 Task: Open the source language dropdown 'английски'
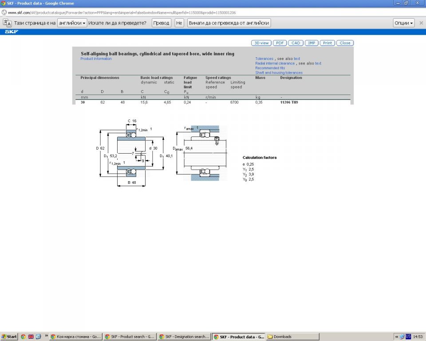72,23
